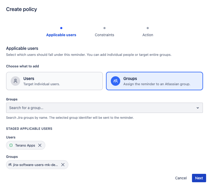
Task: Expand the Groups dropdown chevron
Action: 198,108
